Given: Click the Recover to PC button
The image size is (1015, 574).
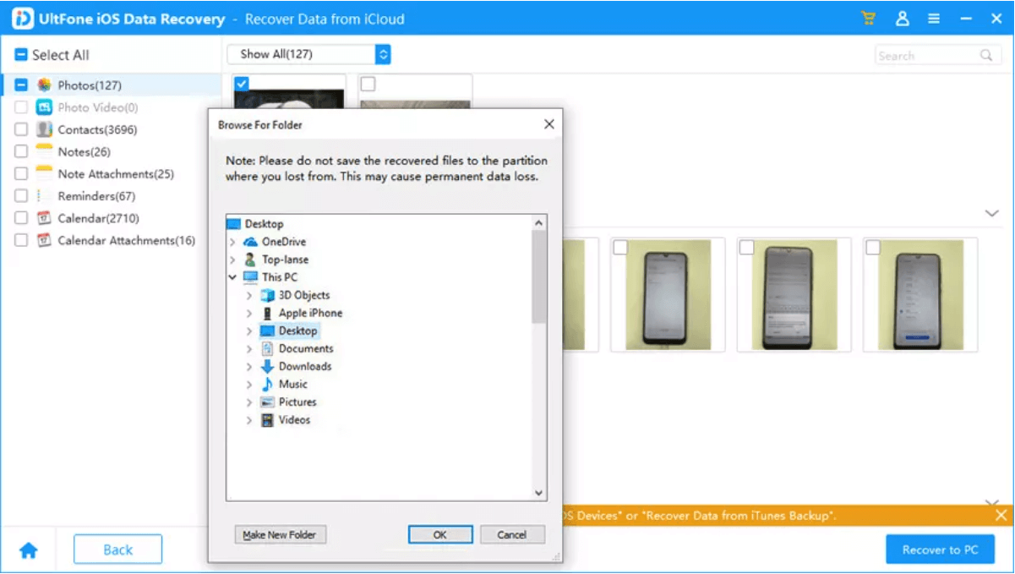Looking at the screenshot, I should click(940, 549).
